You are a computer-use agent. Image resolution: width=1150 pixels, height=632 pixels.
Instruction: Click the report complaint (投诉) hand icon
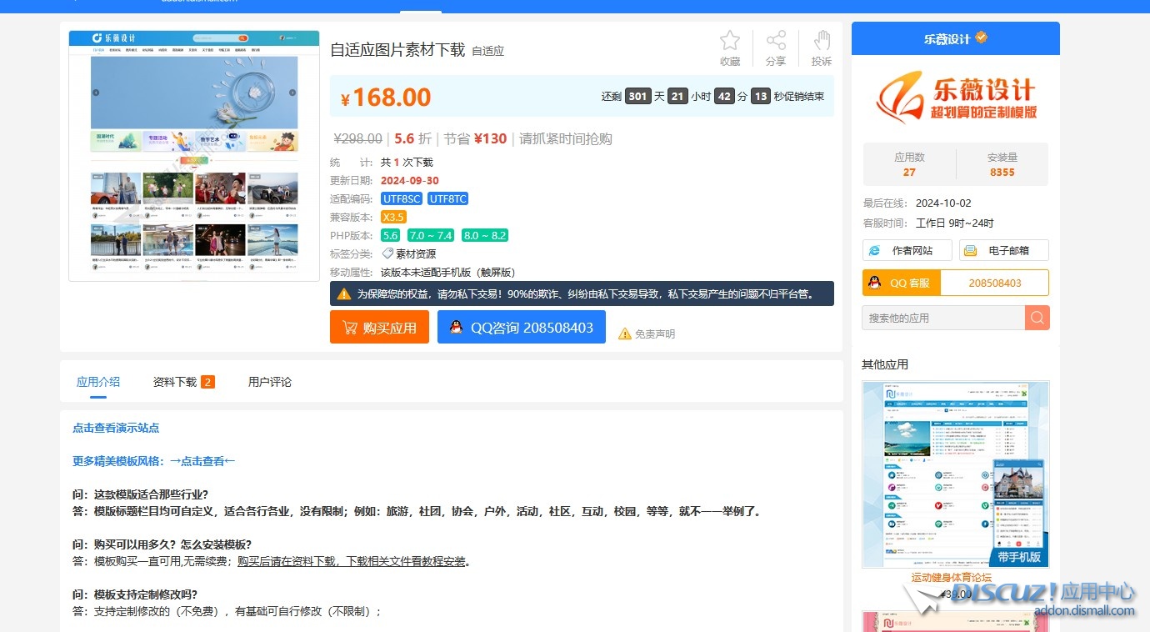coord(822,41)
